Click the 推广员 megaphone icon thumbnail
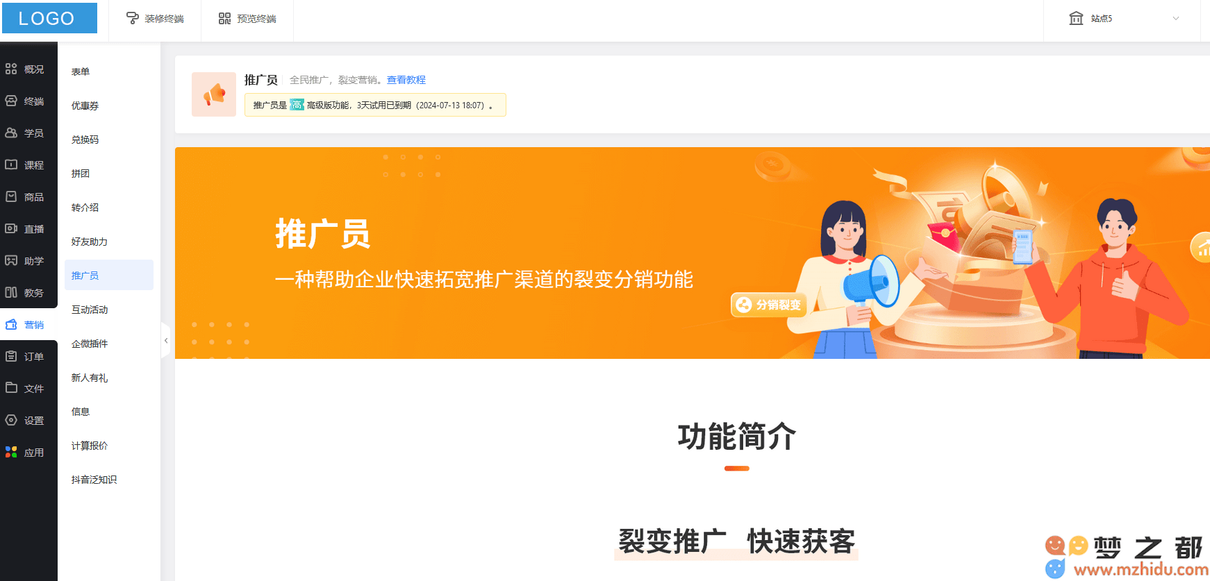 click(214, 94)
